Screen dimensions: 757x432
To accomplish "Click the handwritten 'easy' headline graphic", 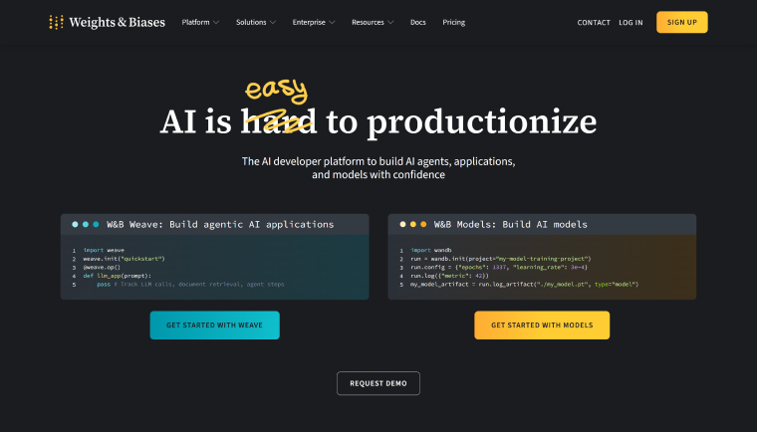I will (276, 94).
